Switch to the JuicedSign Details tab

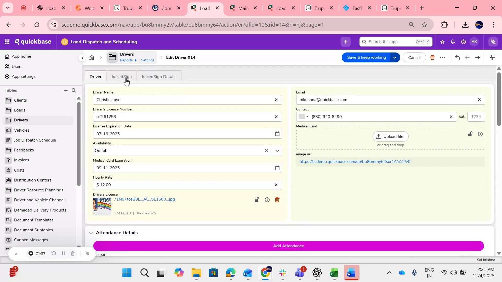[x=159, y=77]
